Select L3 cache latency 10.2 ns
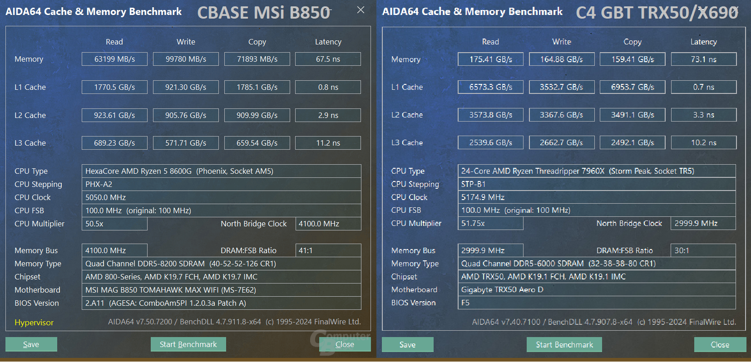This screenshot has height=362, width=751. tap(704, 142)
